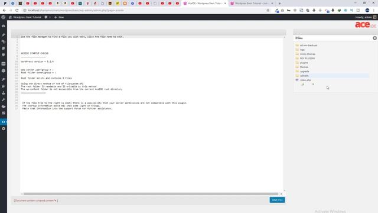Click the Files panel heading
This screenshot has width=378, height=213.
click(x=299, y=38)
